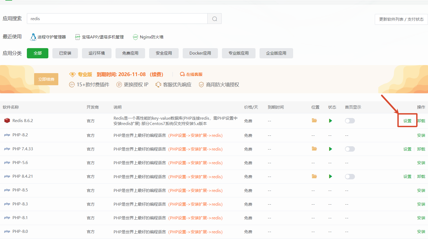
Task: Focus the 应用搜索 input containing redis
Action: (117, 19)
